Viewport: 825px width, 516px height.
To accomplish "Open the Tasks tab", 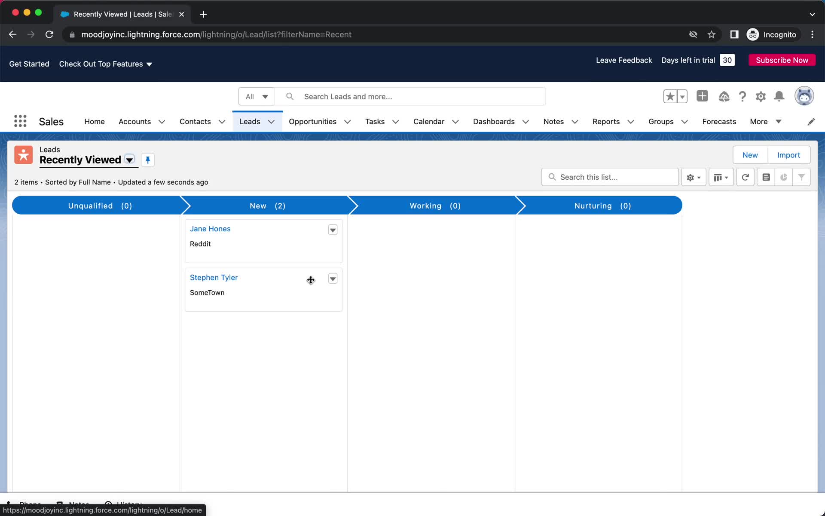I will [x=375, y=122].
